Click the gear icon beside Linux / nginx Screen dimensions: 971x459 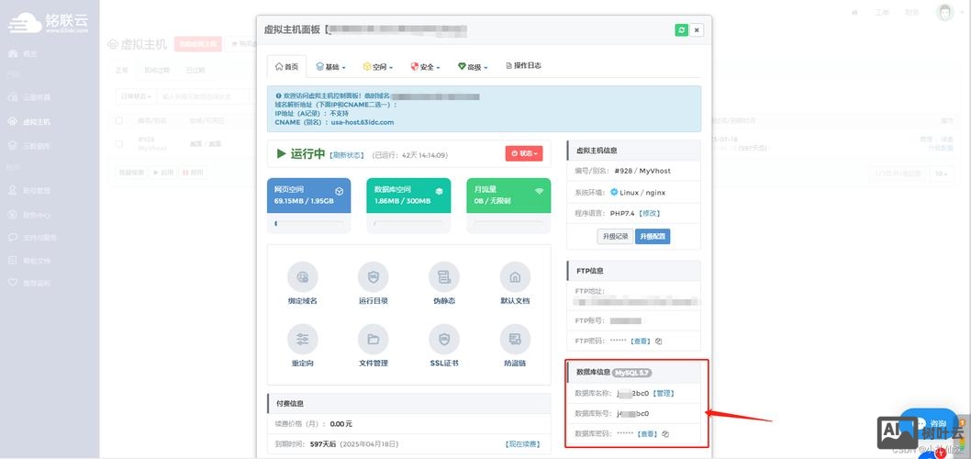614,192
